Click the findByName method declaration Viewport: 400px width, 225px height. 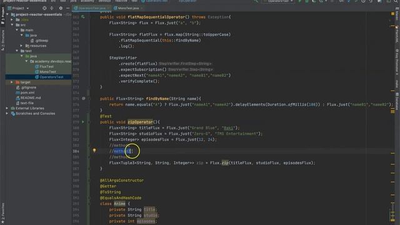(157, 99)
